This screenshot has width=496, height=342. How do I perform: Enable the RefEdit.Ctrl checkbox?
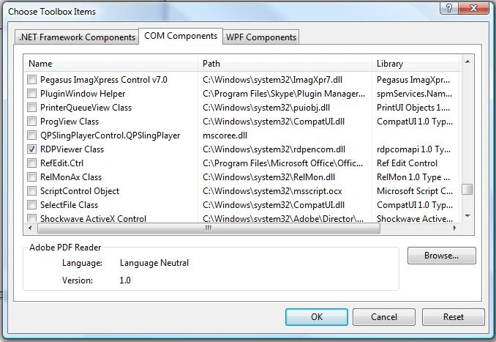(31, 163)
